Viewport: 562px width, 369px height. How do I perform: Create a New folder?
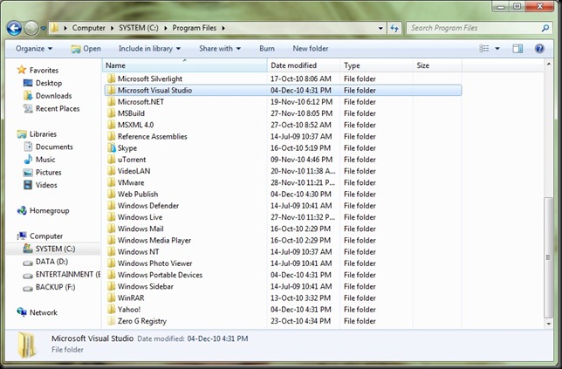pos(311,48)
